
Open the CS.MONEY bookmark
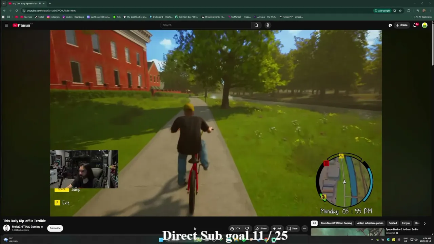[x=239, y=17]
